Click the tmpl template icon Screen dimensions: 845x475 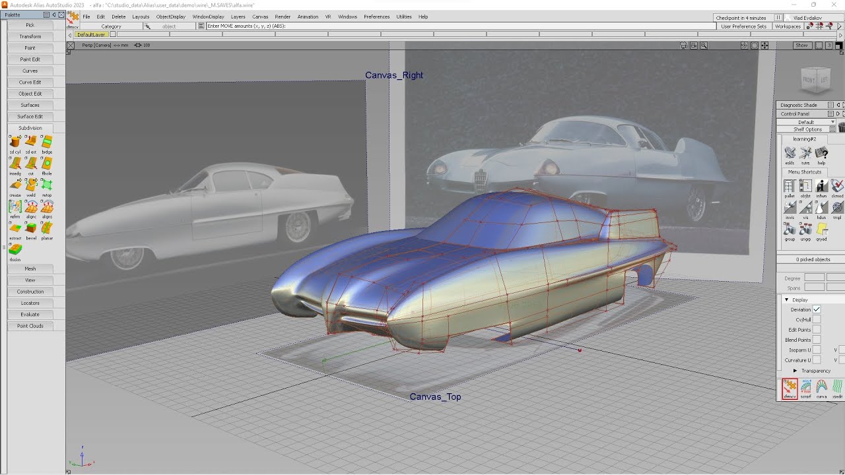pos(837,209)
